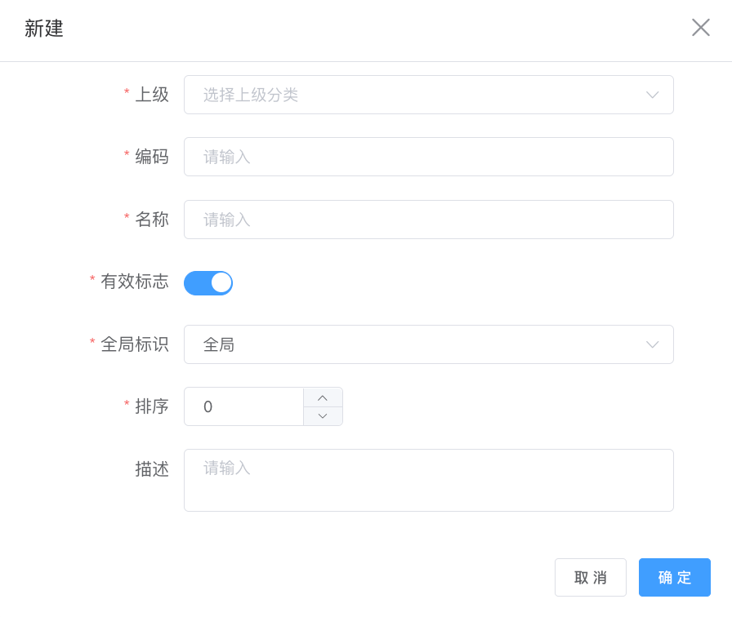Screen dimensions: 732x617
Task: Decrease 排序 value with down arrow
Action: pyautogui.click(x=323, y=416)
